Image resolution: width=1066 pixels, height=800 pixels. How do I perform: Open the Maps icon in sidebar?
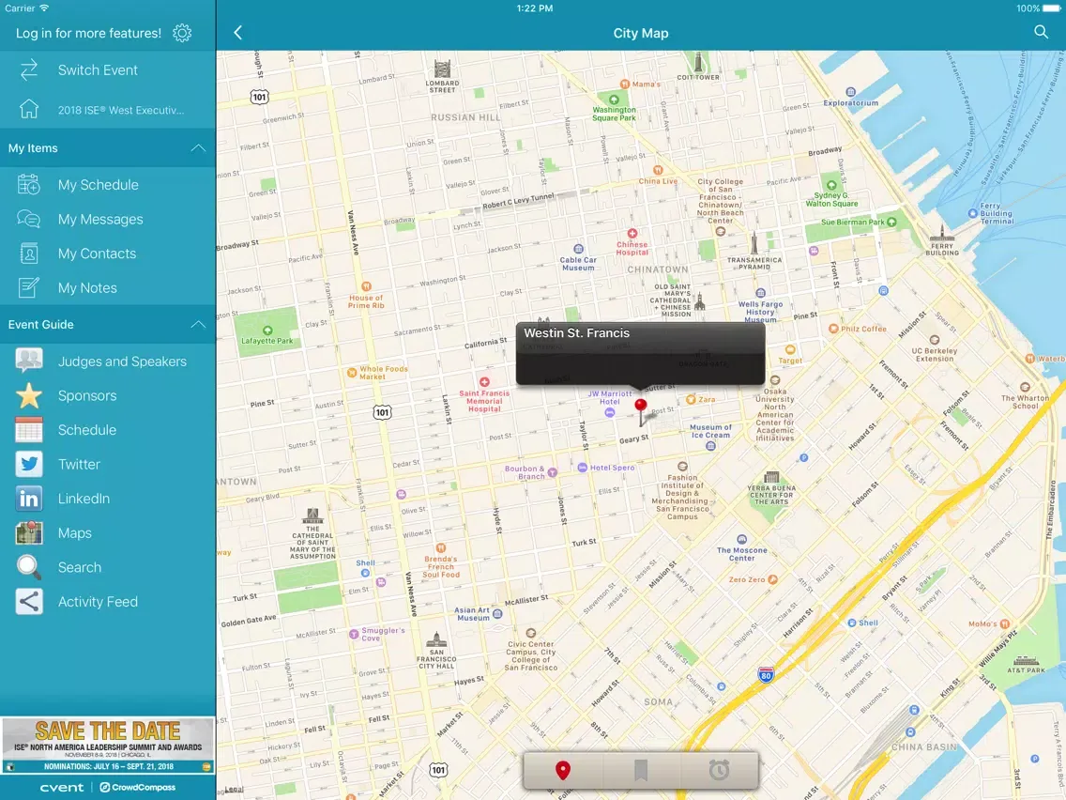(x=29, y=533)
